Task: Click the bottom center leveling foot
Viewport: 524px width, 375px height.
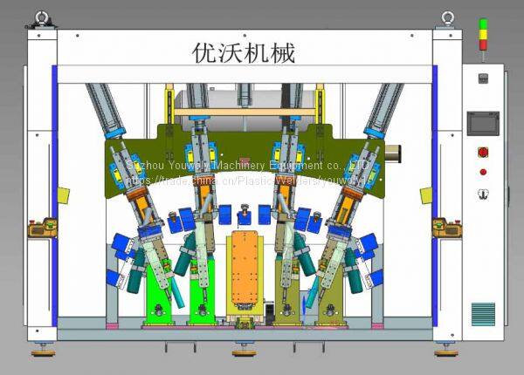Action: tap(243, 351)
